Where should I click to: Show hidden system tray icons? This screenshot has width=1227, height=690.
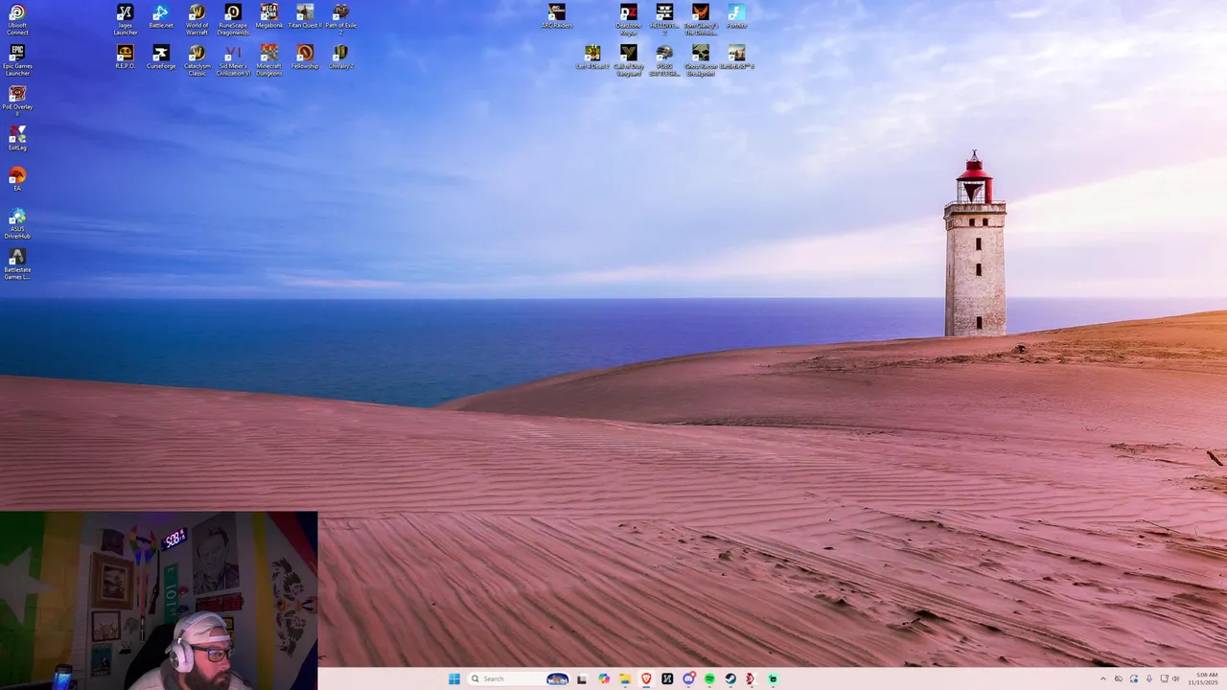tap(1102, 678)
